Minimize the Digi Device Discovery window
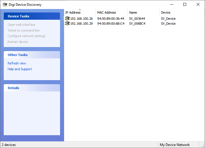This screenshot has width=205, height=148. click(171, 4)
